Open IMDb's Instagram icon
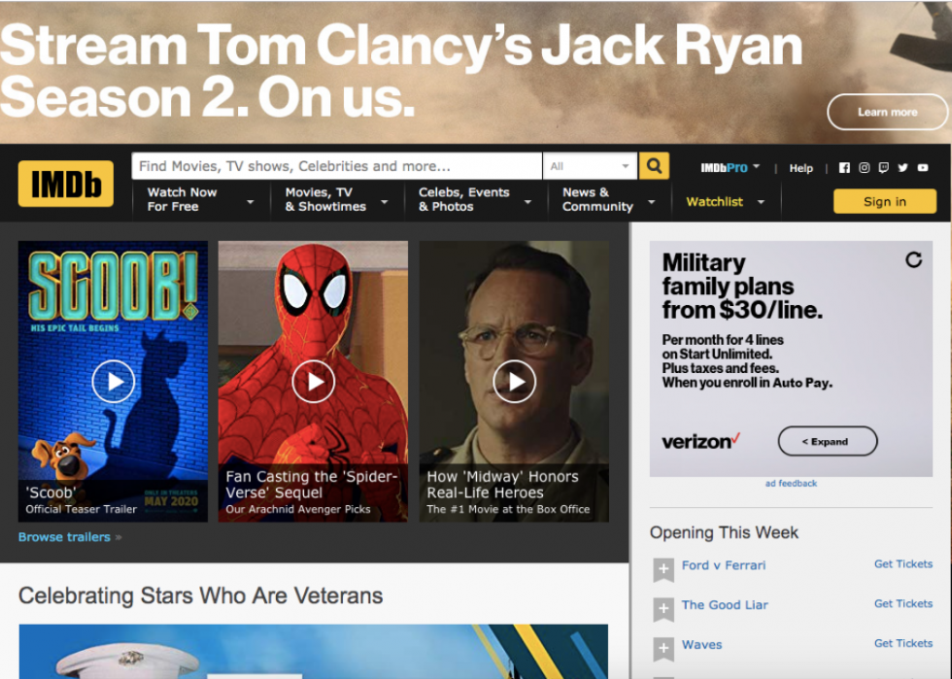 (864, 168)
